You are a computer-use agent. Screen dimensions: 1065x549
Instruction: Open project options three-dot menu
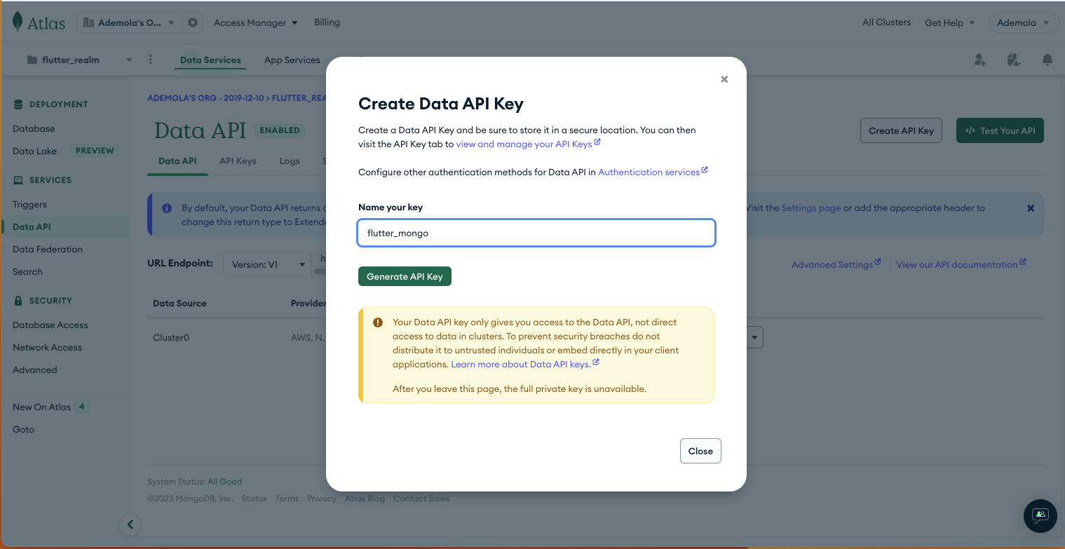(x=150, y=60)
